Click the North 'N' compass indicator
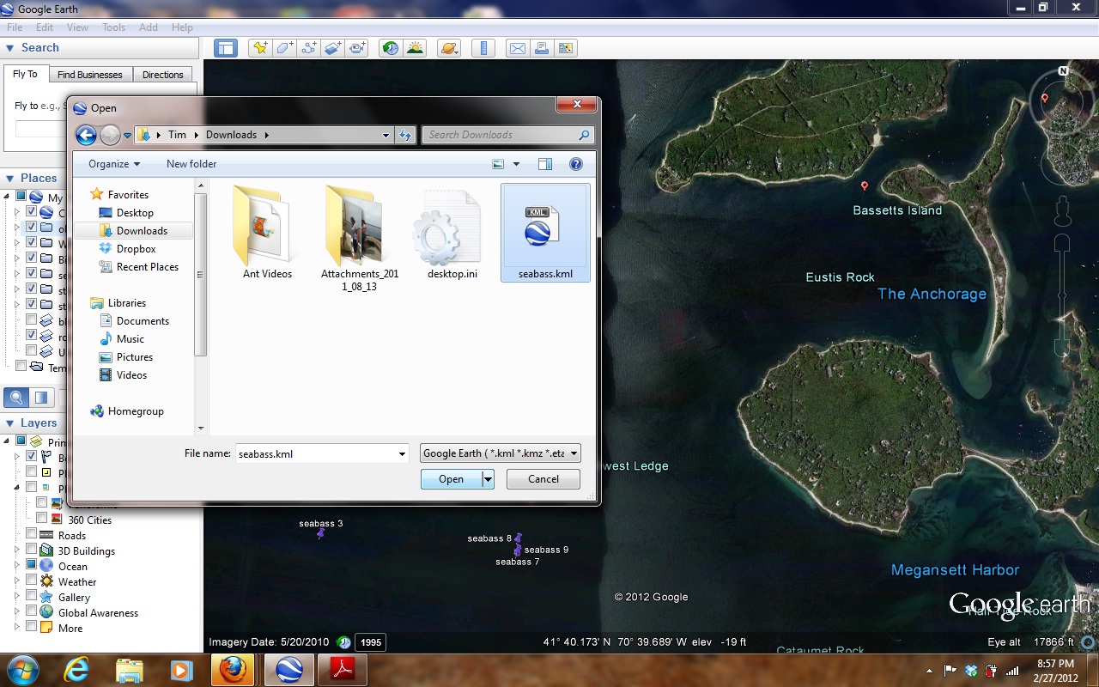 pos(1063,70)
